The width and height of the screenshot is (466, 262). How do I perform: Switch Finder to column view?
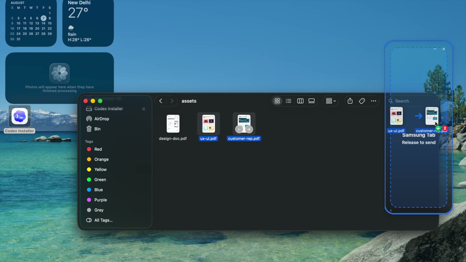pos(300,101)
